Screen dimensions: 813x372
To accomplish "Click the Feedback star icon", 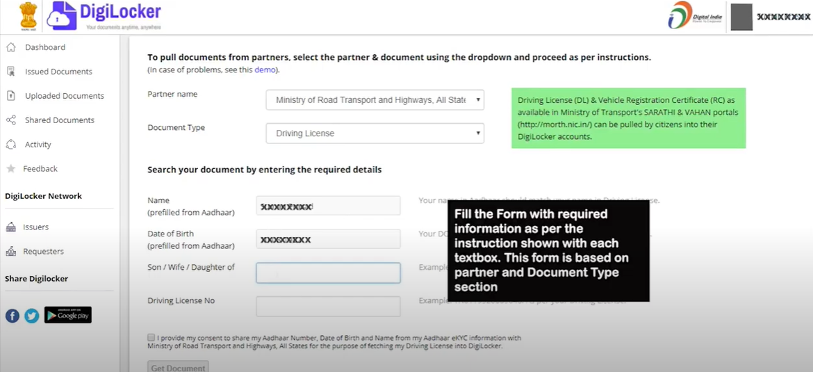I will 11,169.
